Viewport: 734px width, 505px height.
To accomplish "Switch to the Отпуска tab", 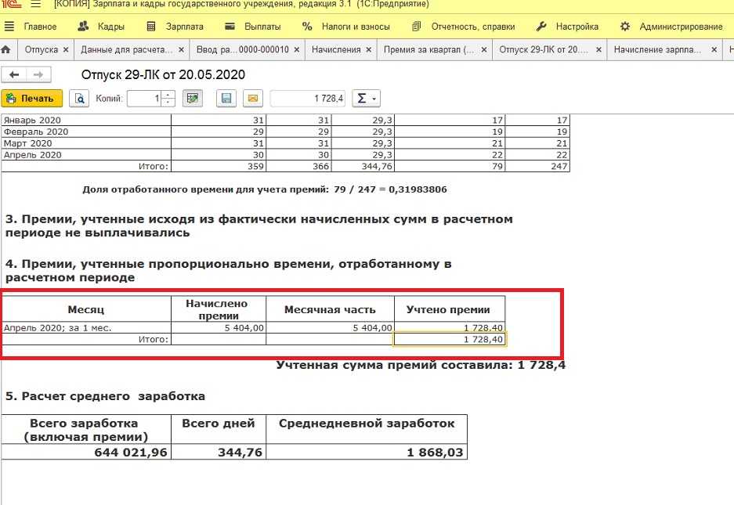I will pos(42,49).
